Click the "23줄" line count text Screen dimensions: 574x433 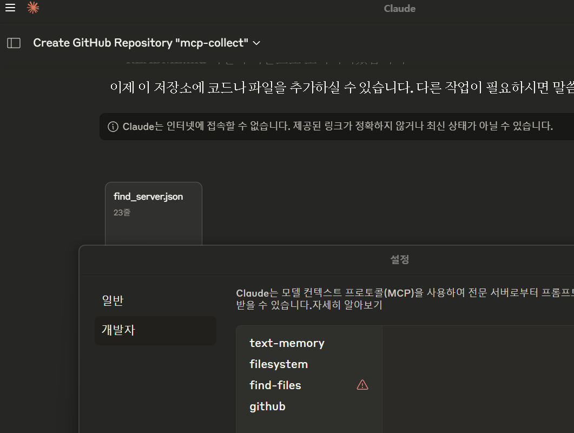point(122,213)
